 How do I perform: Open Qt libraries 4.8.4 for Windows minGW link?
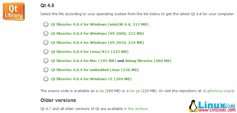100,25
